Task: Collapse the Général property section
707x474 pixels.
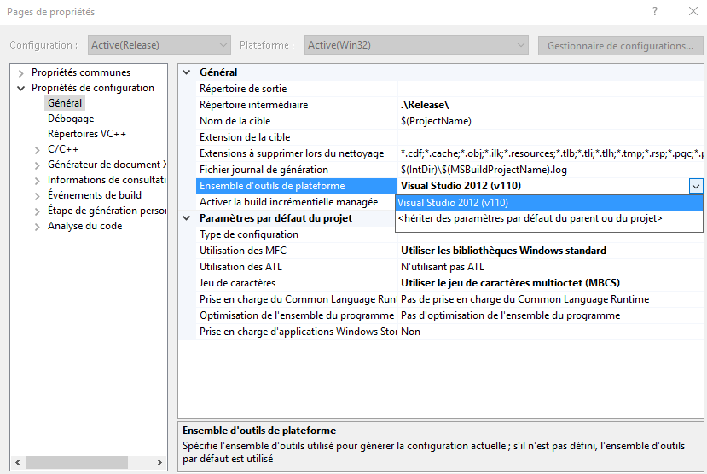Action: coord(186,72)
